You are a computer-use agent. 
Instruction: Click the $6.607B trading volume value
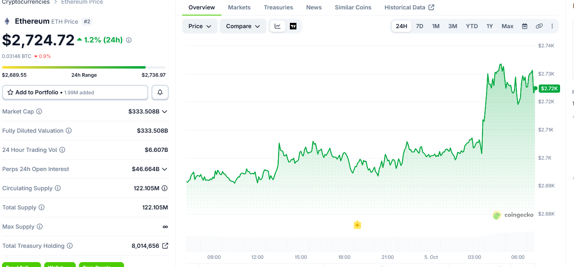click(156, 150)
